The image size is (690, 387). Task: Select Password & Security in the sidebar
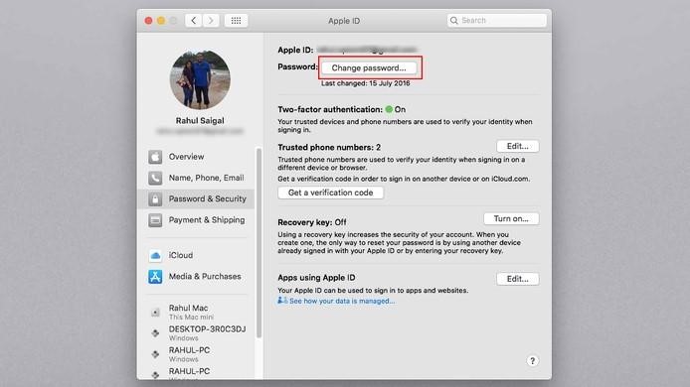pyautogui.click(x=197, y=199)
